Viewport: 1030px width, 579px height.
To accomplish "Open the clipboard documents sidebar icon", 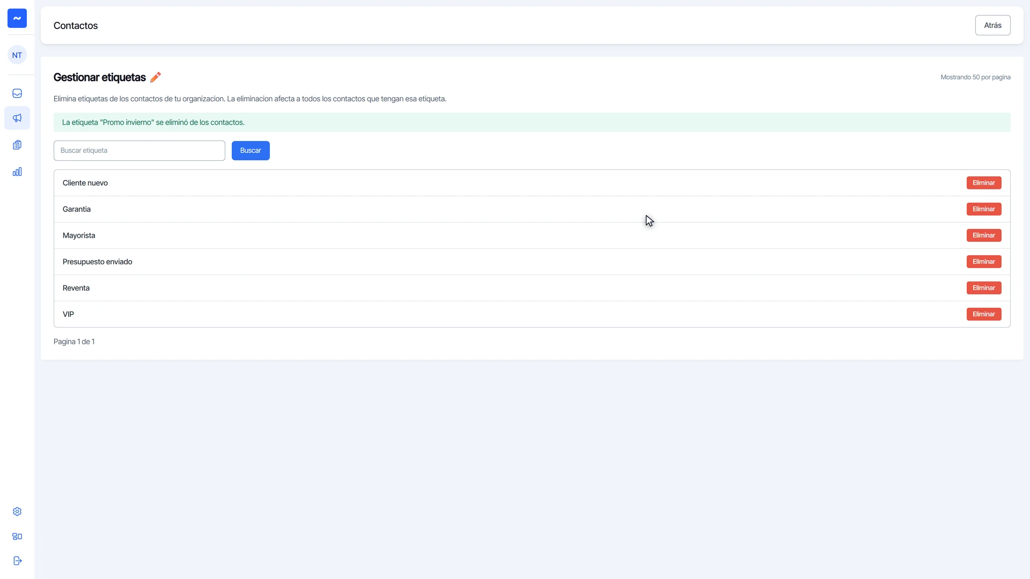I will (17, 145).
